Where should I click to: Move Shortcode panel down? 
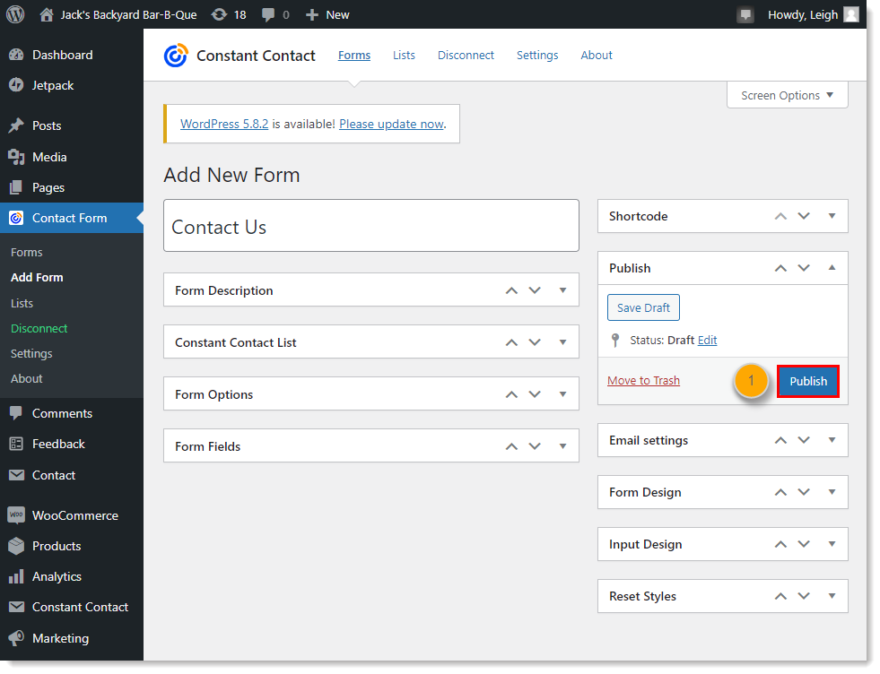tap(804, 216)
